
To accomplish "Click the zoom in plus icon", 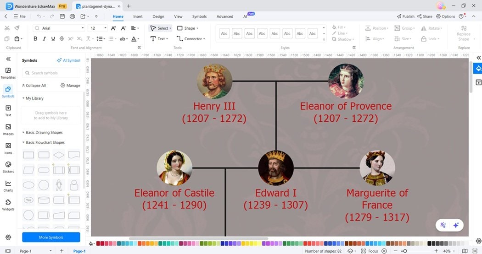I will pos(436,251).
